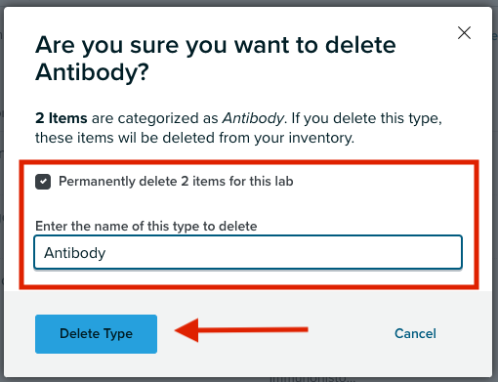Select the dialog heading about deleting Antibody
The width and height of the screenshot is (498, 382).
click(x=216, y=59)
